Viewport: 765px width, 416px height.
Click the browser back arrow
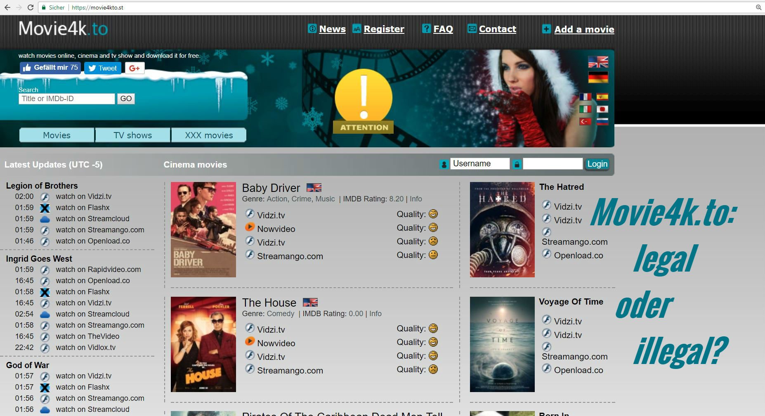(7, 7)
